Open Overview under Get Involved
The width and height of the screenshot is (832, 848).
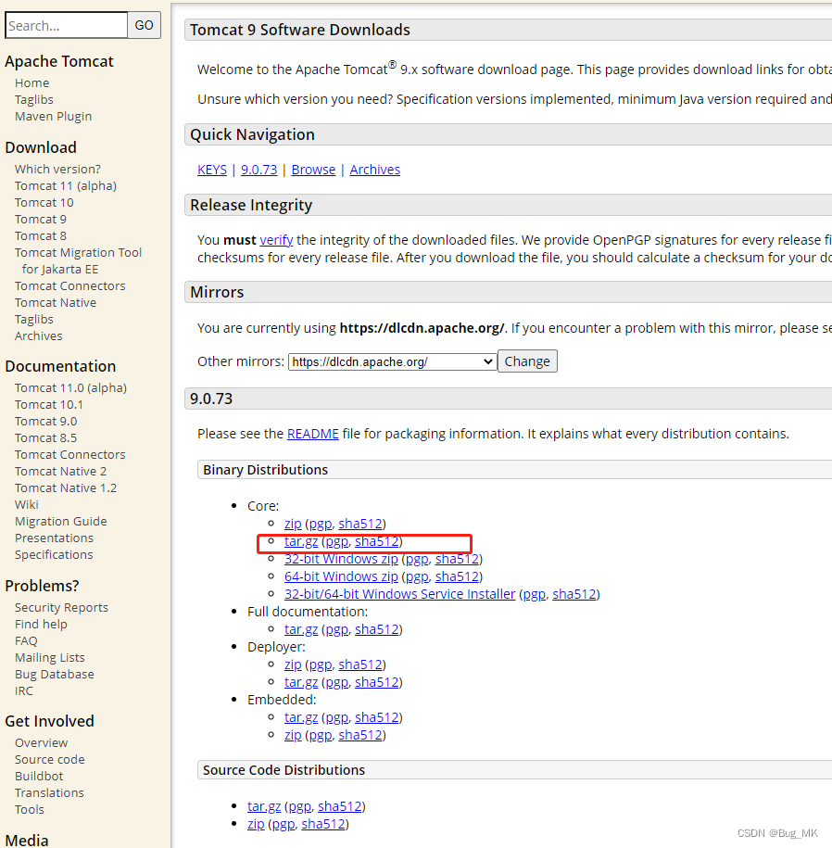pos(41,743)
